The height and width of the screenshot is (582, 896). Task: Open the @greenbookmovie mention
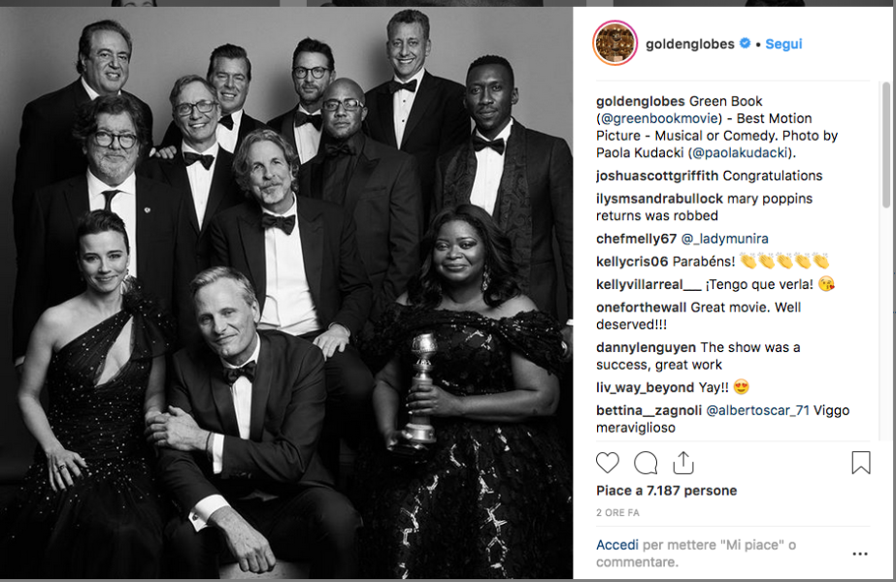[x=659, y=118]
